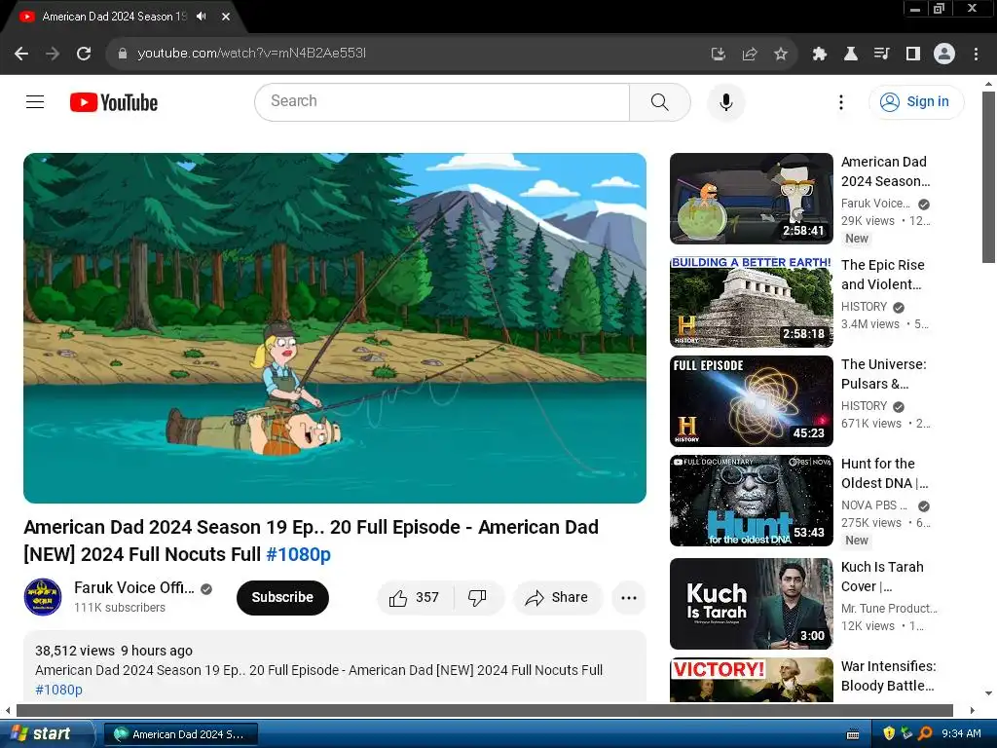The height and width of the screenshot is (748, 997).
Task: Click the YouTube search input field
Action: pyautogui.click(x=442, y=101)
